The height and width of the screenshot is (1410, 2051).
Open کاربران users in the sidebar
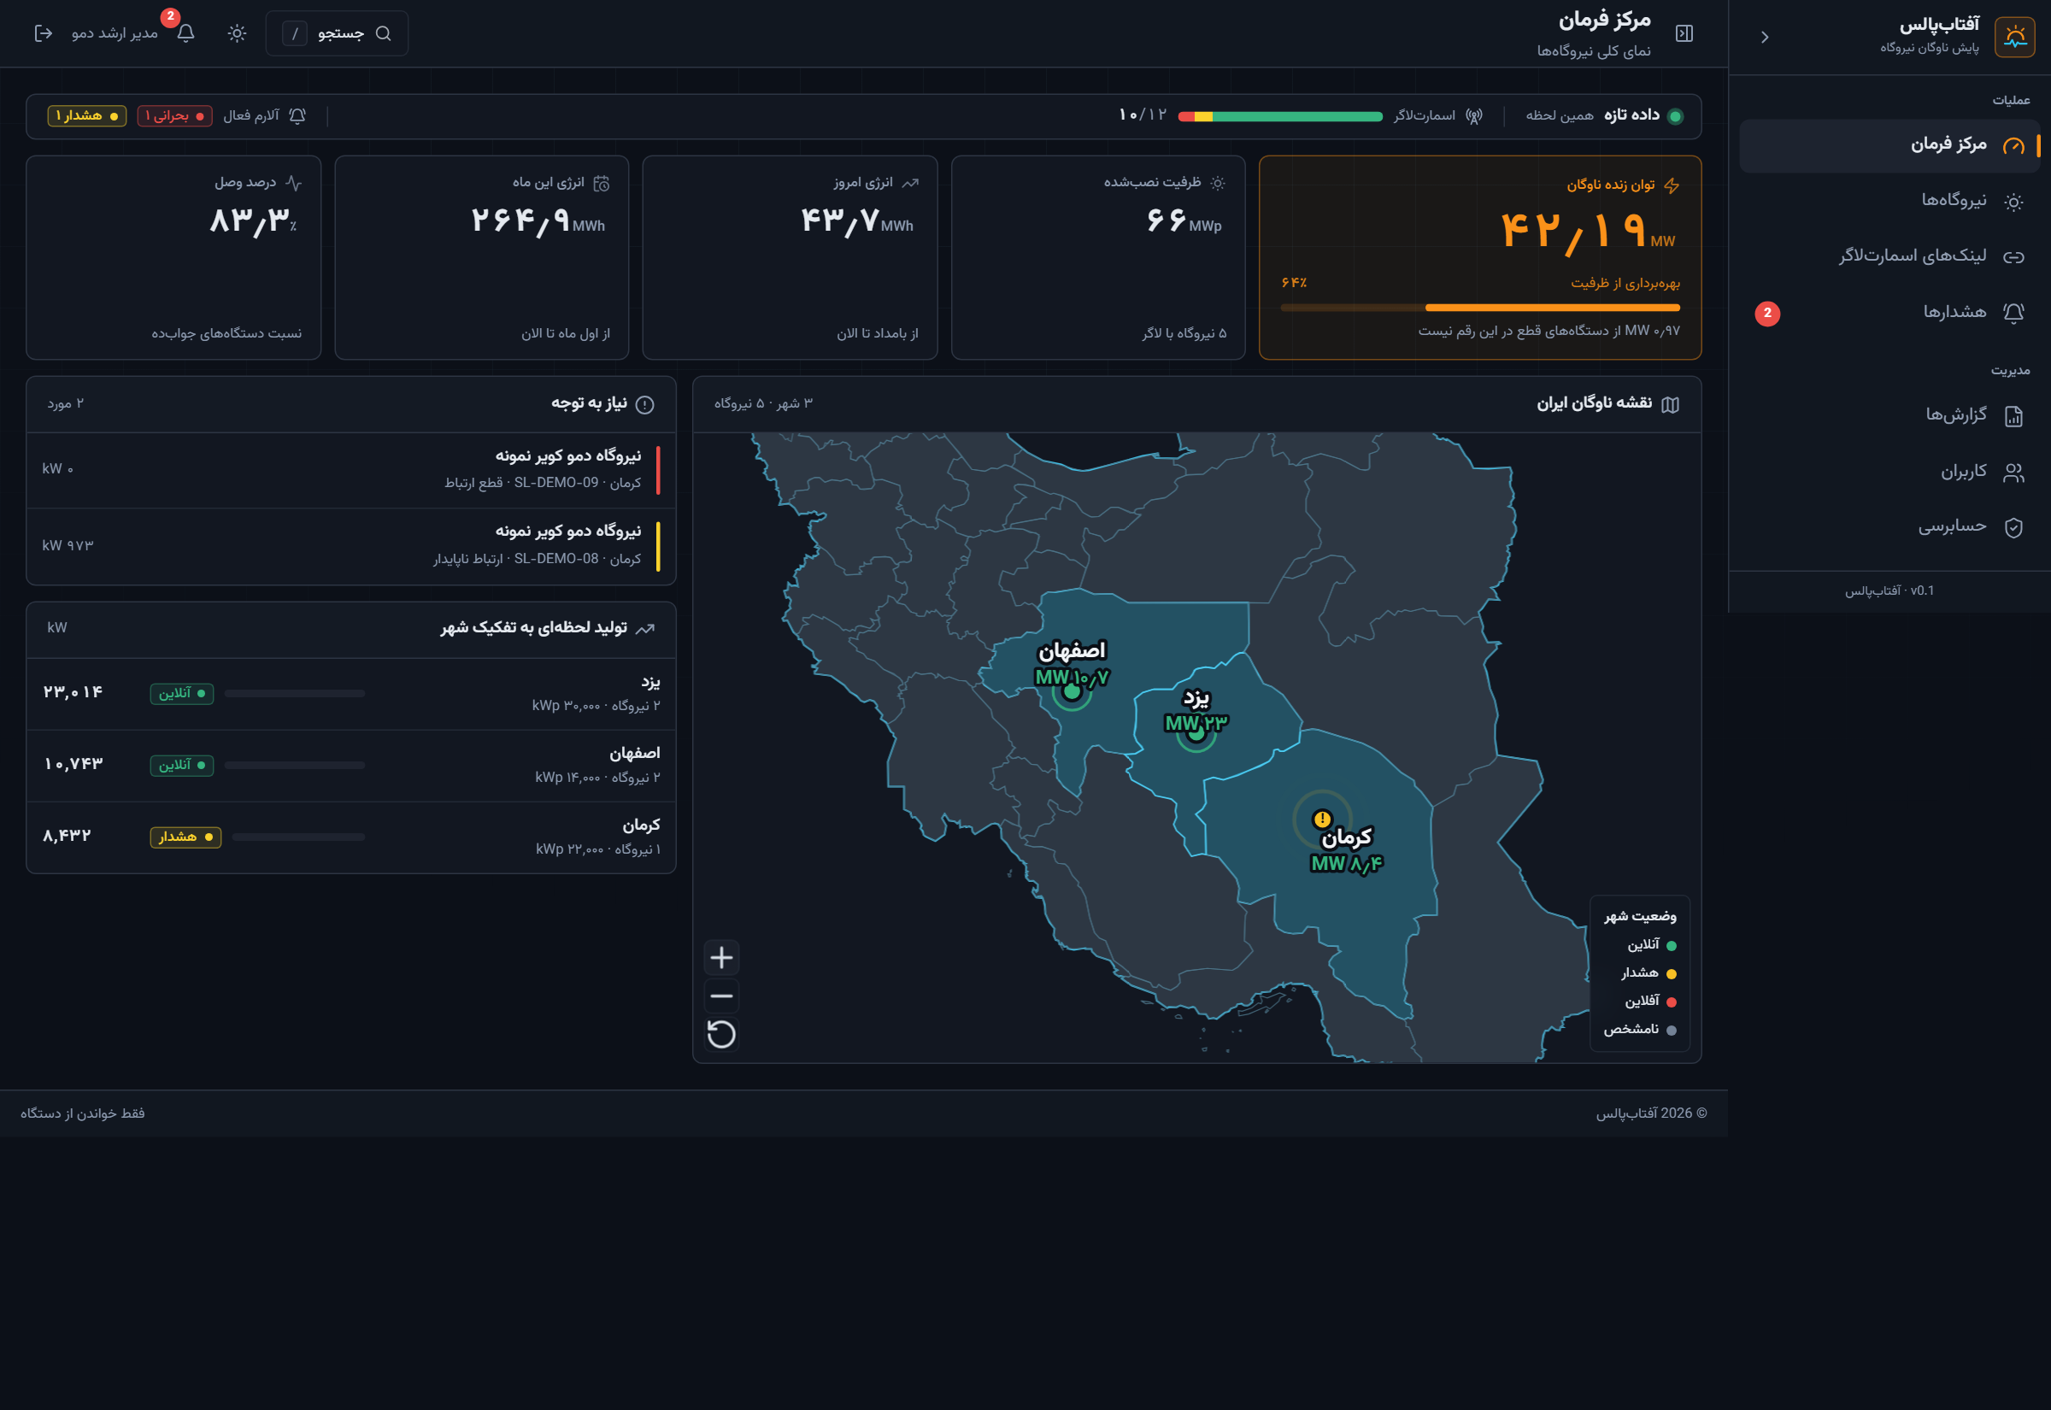(x=1890, y=472)
